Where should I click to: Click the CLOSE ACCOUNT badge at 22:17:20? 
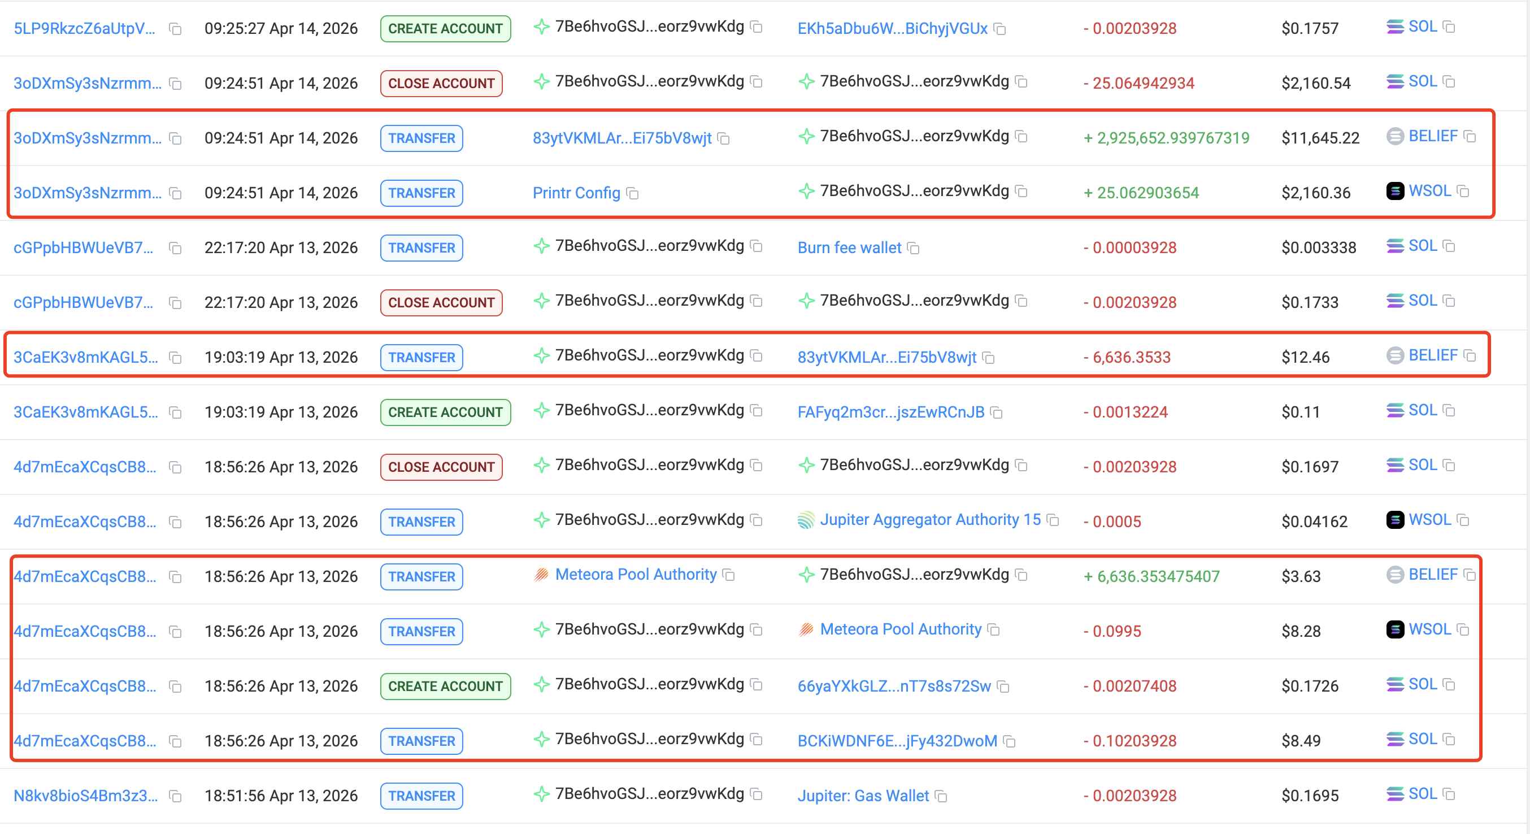pos(441,303)
